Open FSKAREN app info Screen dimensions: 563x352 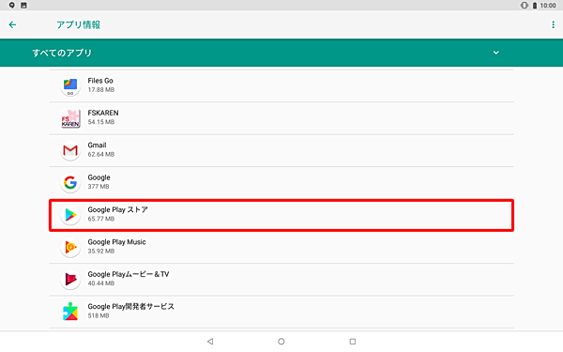(x=281, y=118)
